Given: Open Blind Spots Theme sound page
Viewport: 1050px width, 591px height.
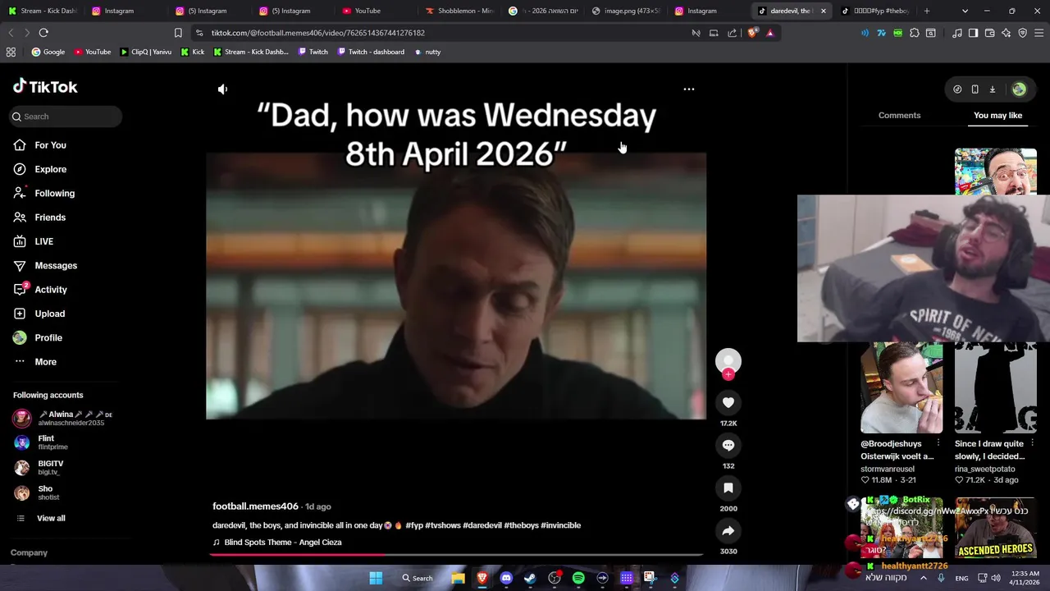Looking at the screenshot, I should pos(283,543).
